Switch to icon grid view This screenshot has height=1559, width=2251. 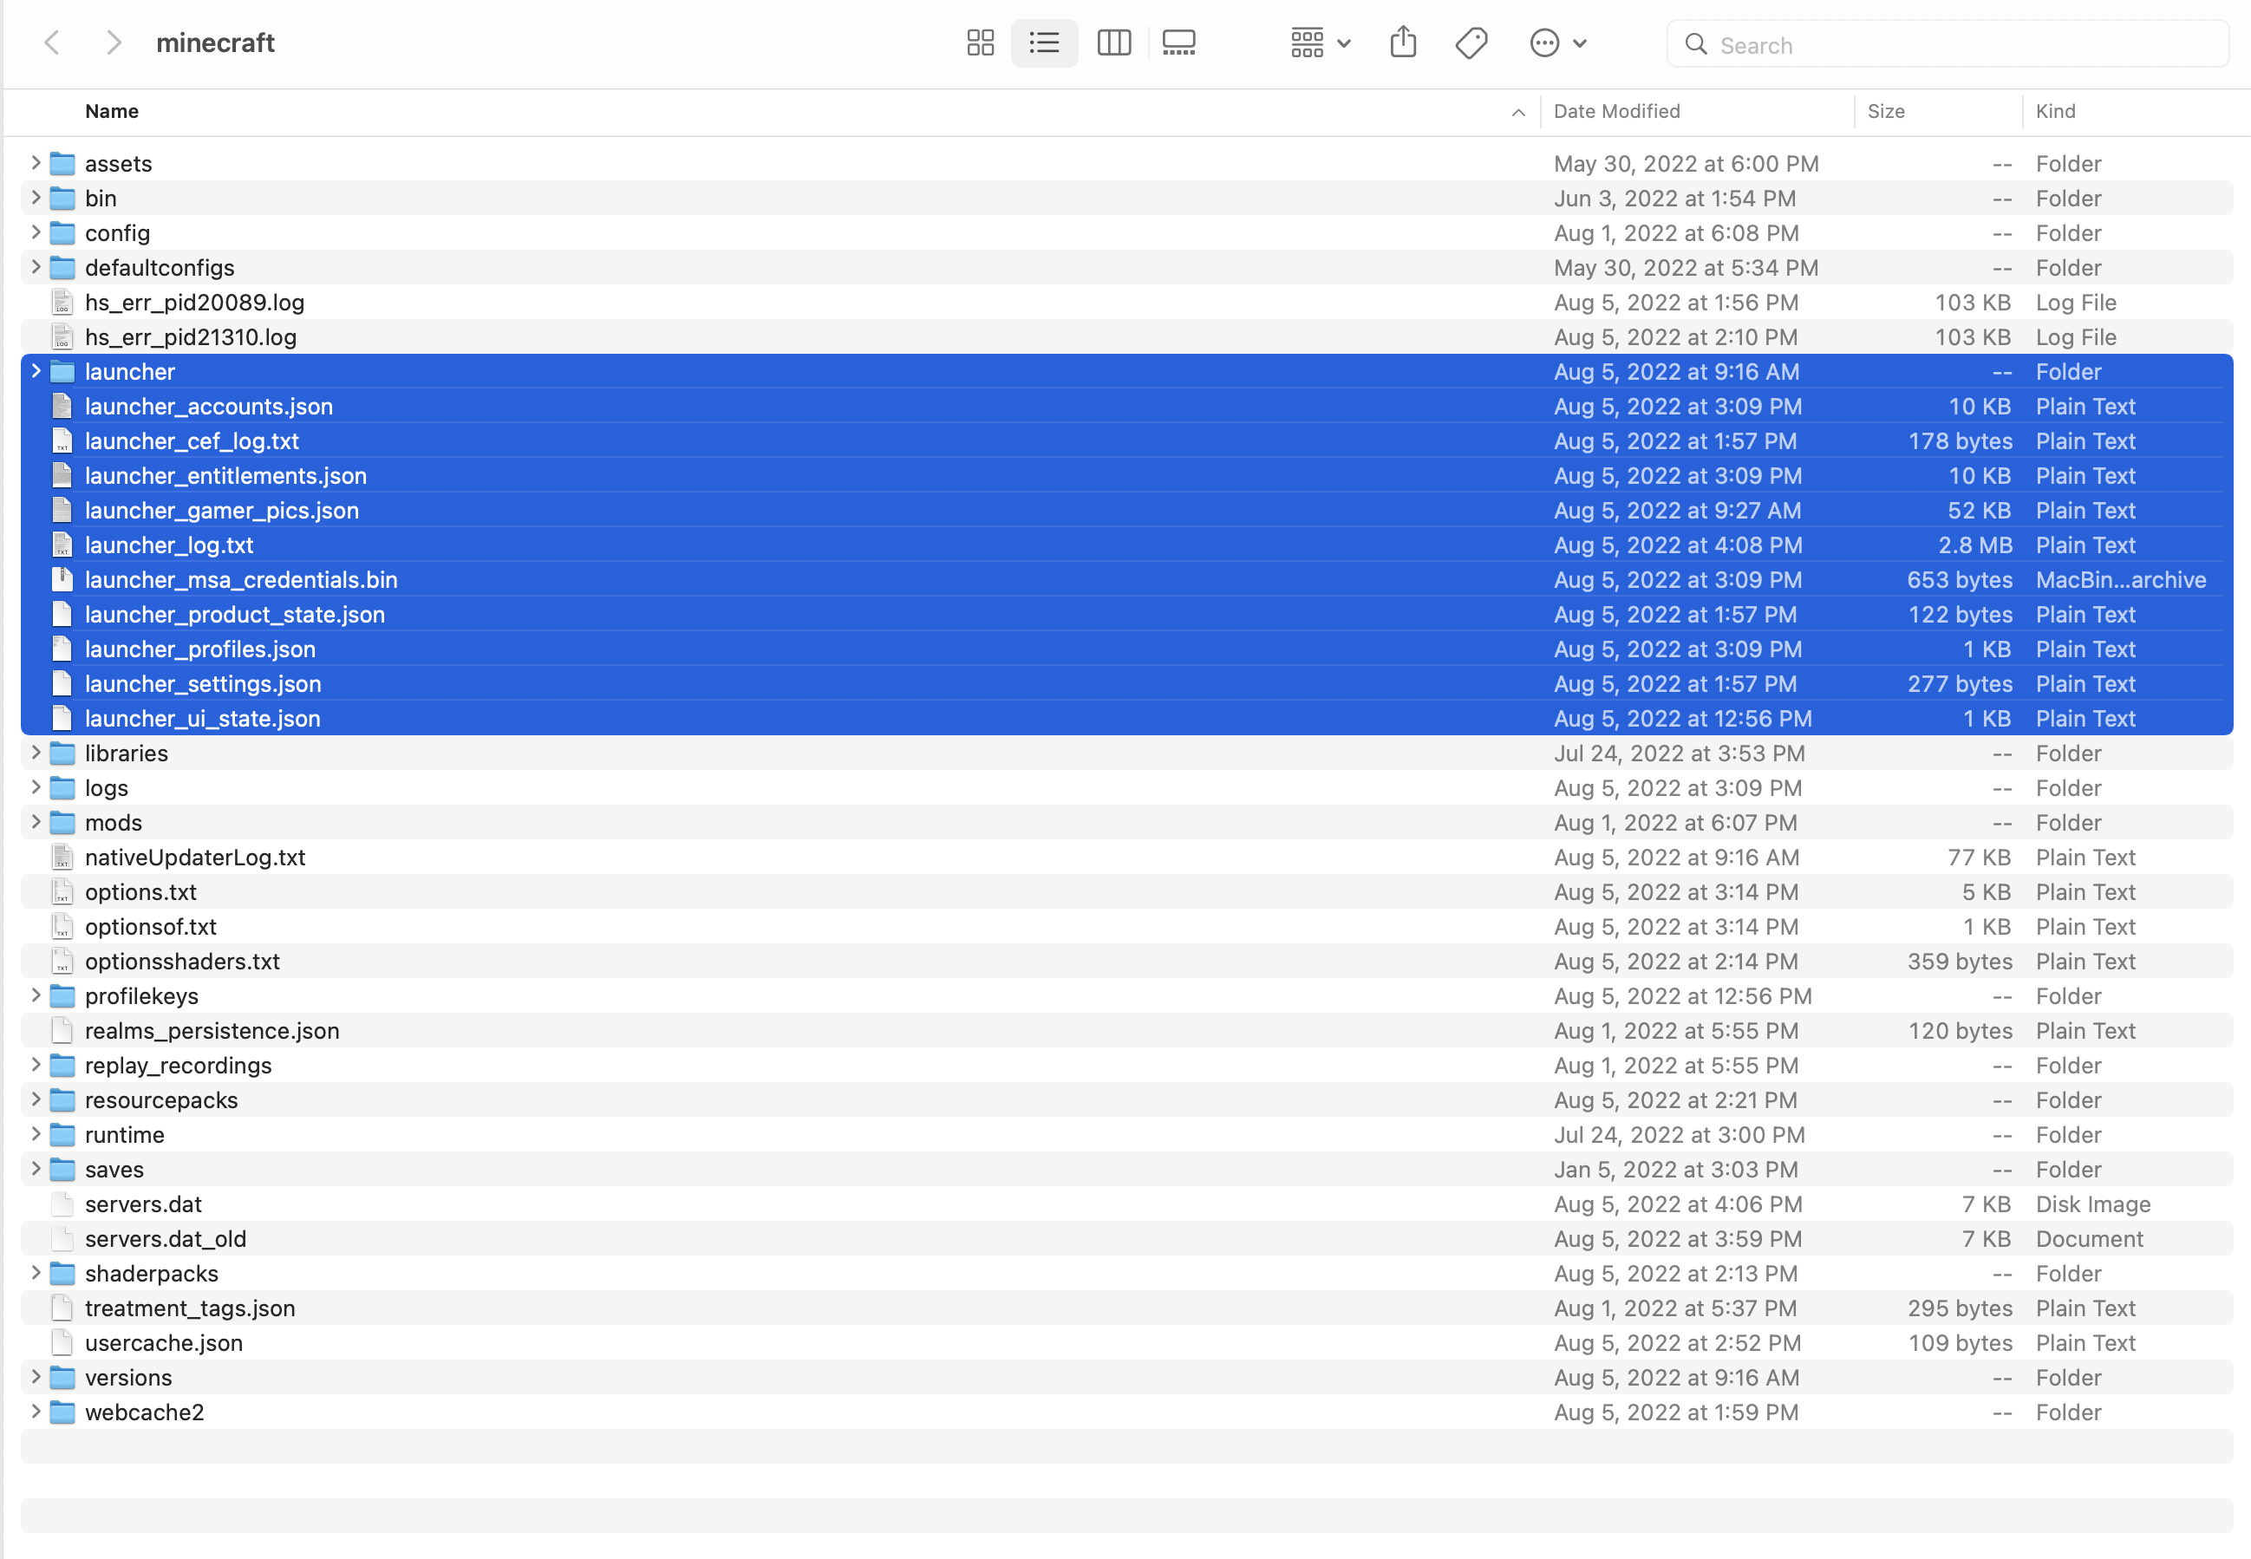(x=980, y=43)
